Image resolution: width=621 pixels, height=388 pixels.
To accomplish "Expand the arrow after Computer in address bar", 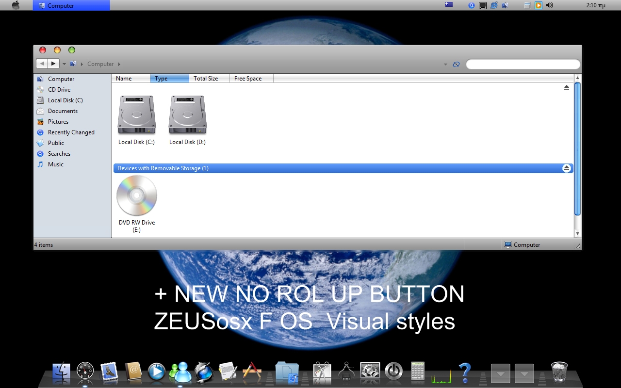I will point(119,64).
